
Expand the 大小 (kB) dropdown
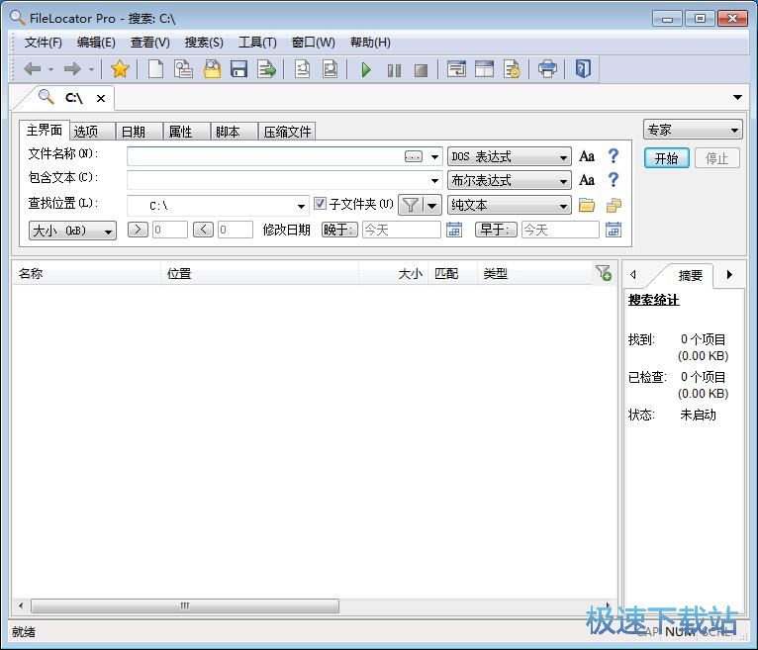click(x=107, y=231)
